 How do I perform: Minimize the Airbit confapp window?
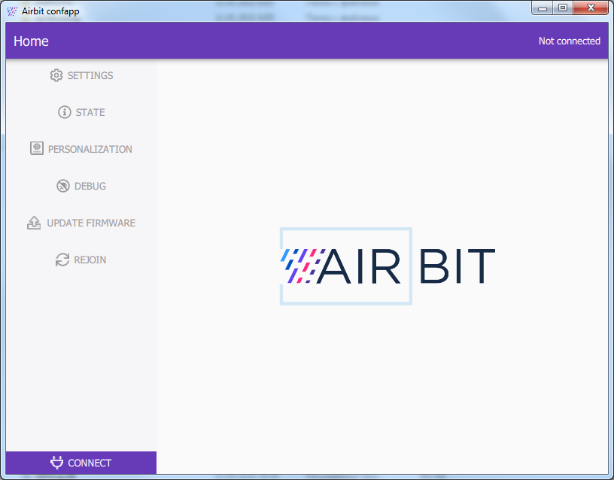[543, 8]
